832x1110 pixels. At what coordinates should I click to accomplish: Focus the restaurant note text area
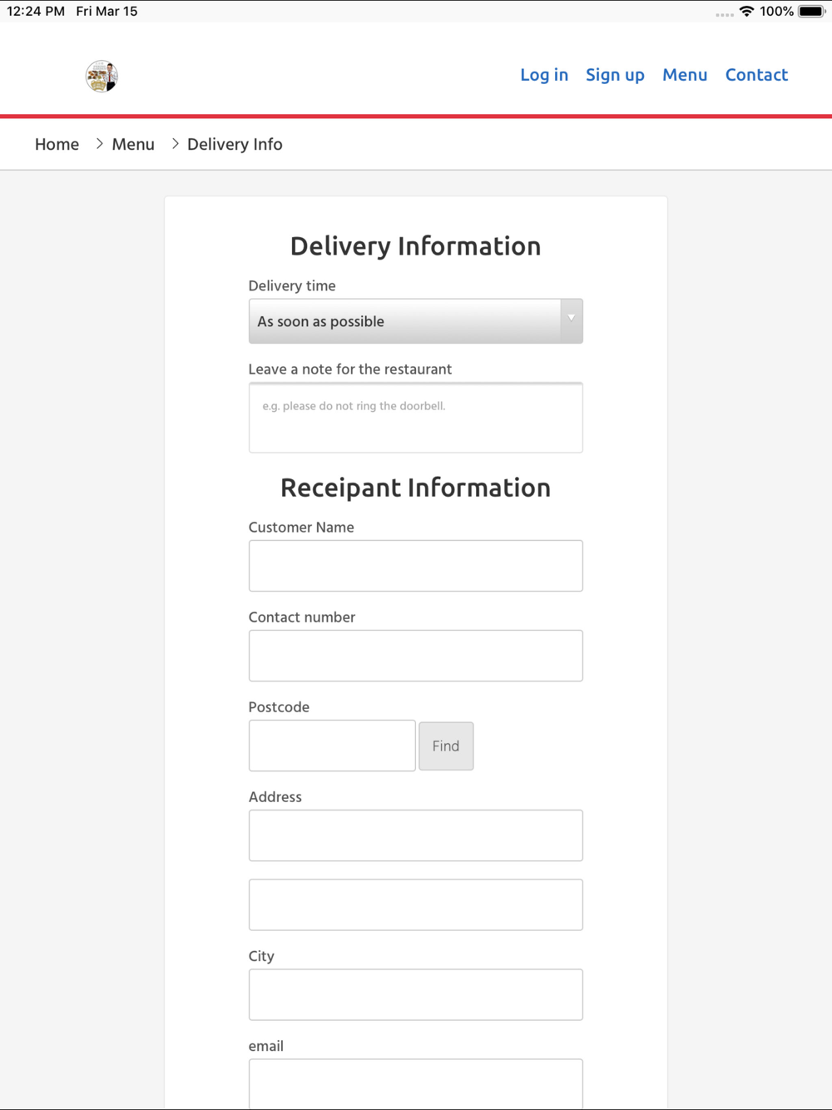pyautogui.click(x=415, y=418)
